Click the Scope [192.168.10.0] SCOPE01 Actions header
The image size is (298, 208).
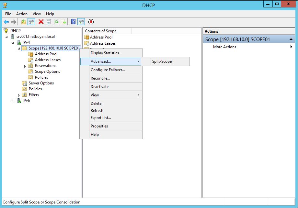click(249, 39)
